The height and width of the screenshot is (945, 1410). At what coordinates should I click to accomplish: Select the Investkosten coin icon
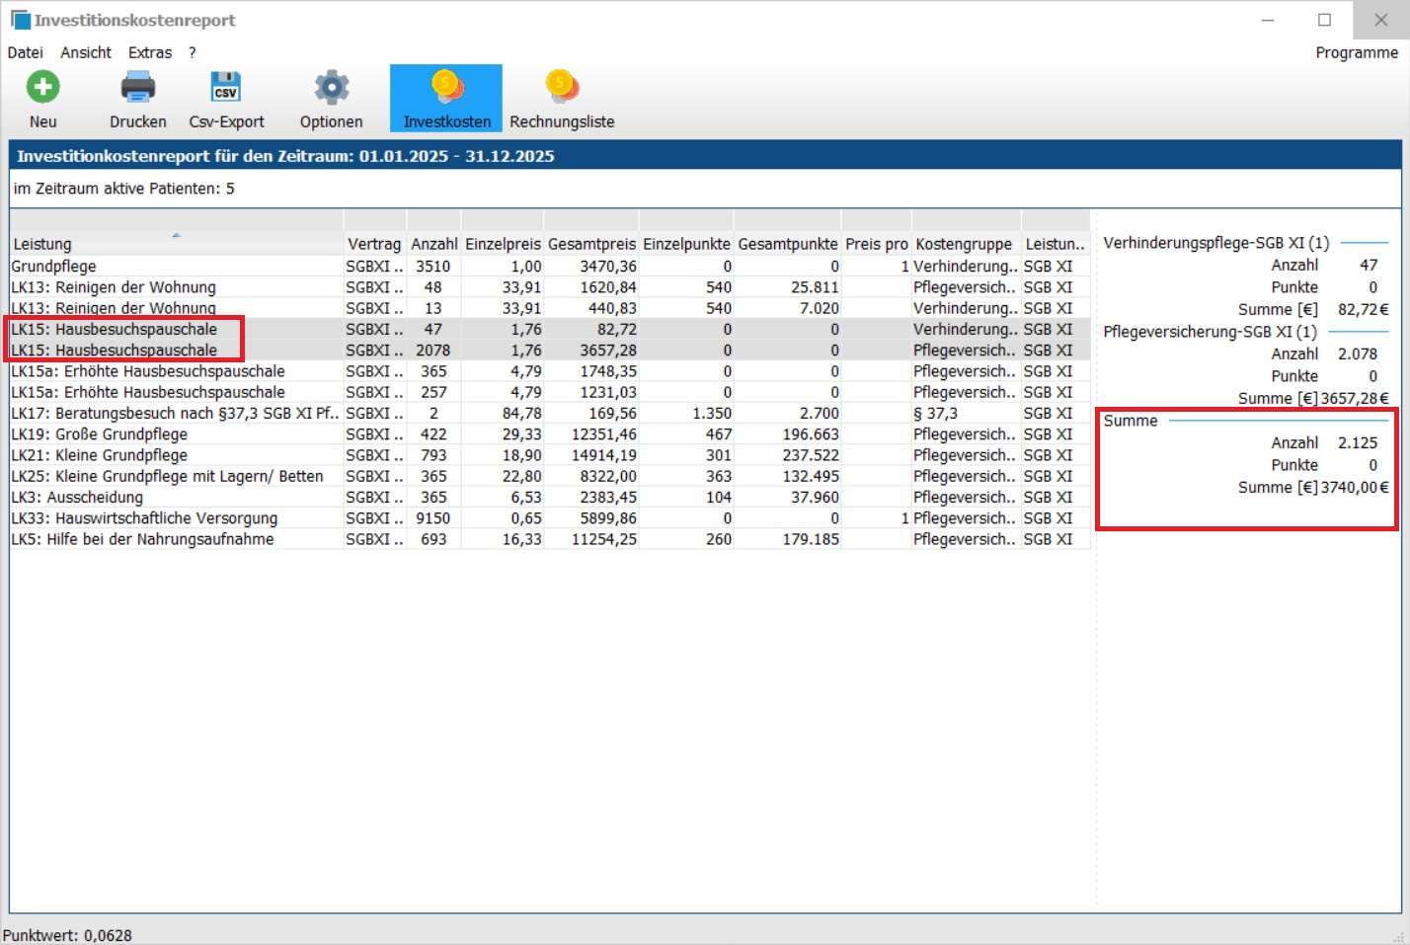446,88
